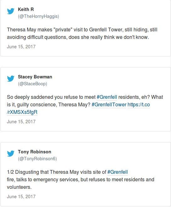This screenshot has width=171, height=207.
Task: Click June 15, 2017 date on Stacey's tweet
Action: pyautogui.click(x=21, y=122)
